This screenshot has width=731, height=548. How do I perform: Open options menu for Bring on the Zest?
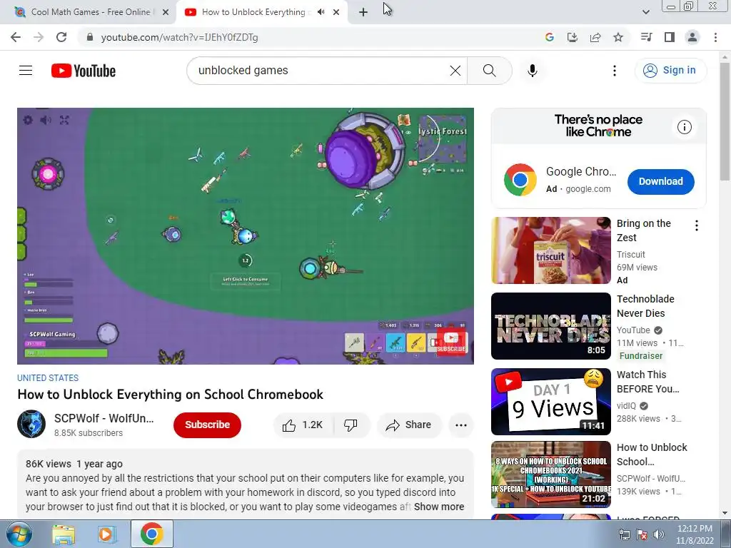(697, 225)
